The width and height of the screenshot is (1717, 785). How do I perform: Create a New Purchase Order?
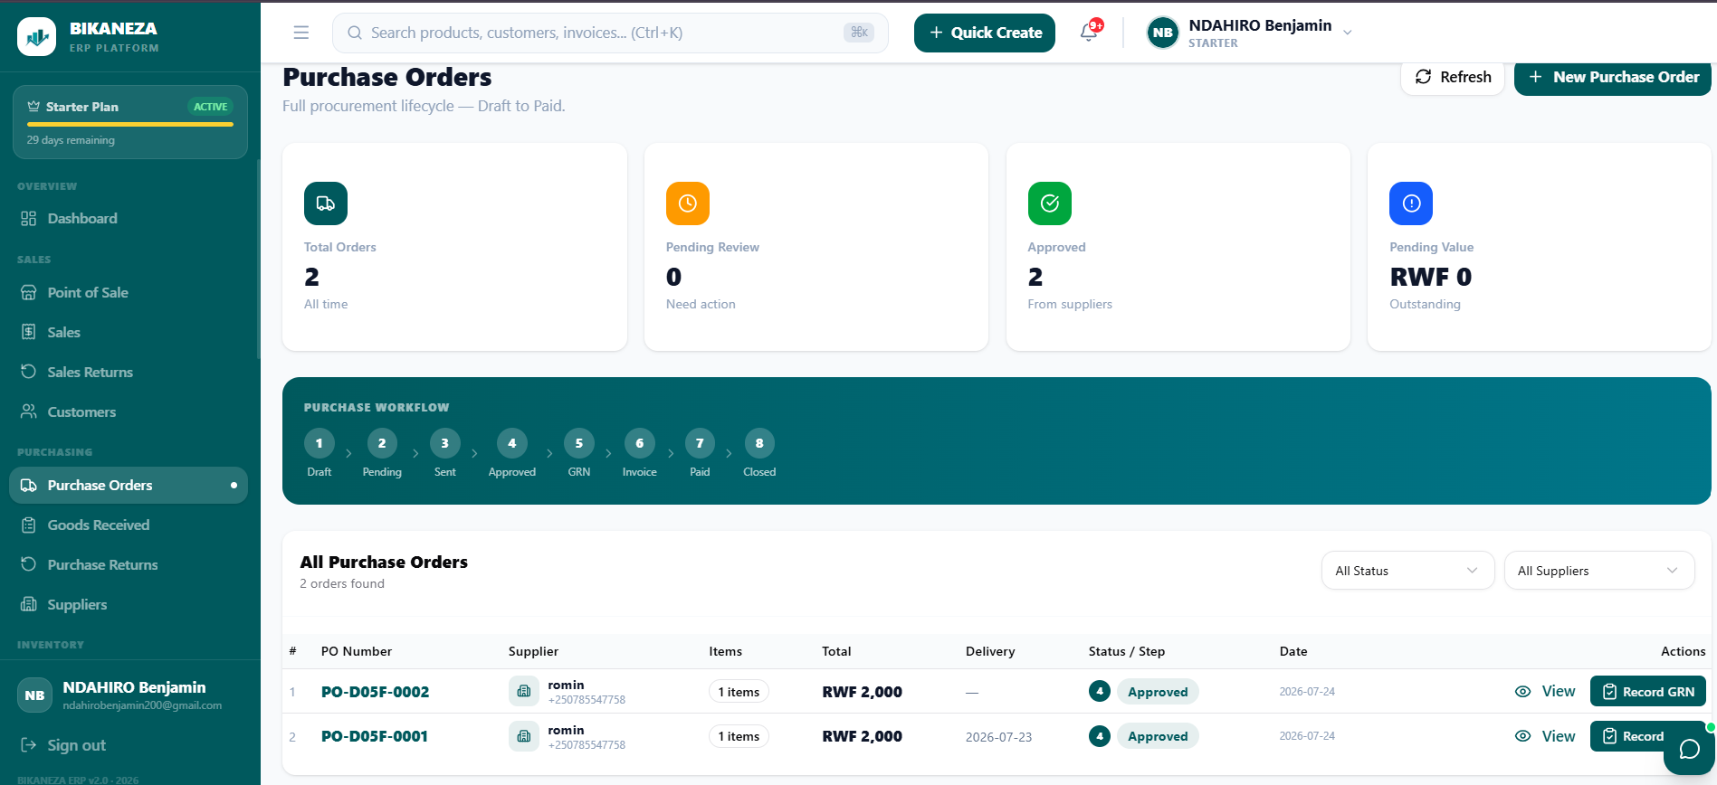1613,77
